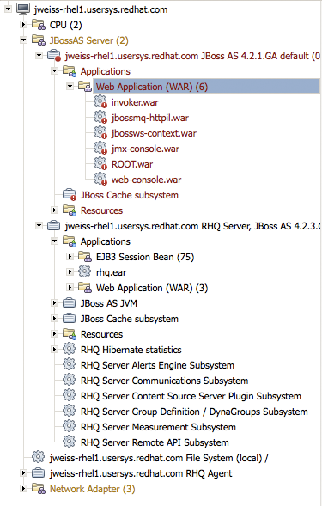Image resolution: width=322 pixels, height=506 pixels.
Task: Click the gear icon beside jmx-console.war
Action: click(100, 149)
